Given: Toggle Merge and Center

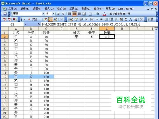Looking at the screenshot, I should pyautogui.click(x=84, y=14).
